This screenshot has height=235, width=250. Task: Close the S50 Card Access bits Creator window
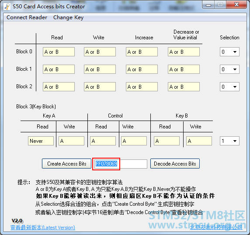tap(236, 5)
